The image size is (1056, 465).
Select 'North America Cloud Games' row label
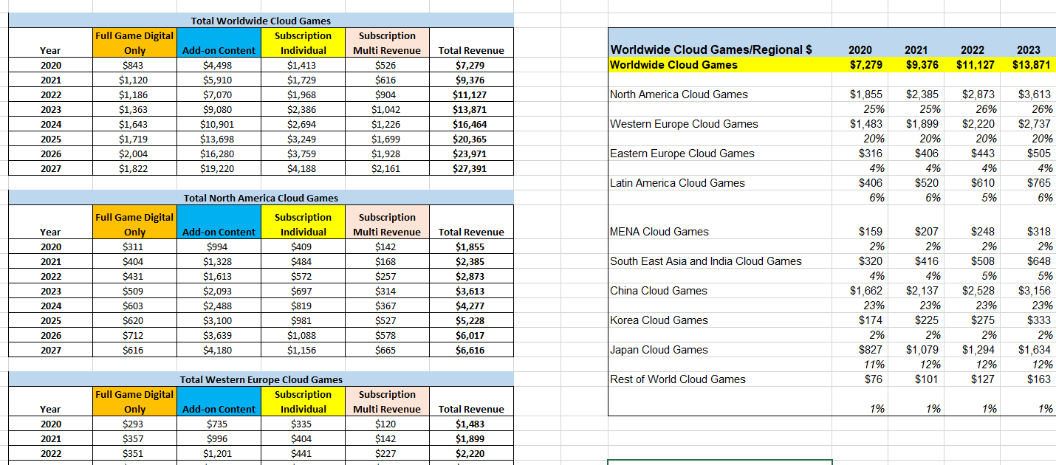(x=720, y=94)
